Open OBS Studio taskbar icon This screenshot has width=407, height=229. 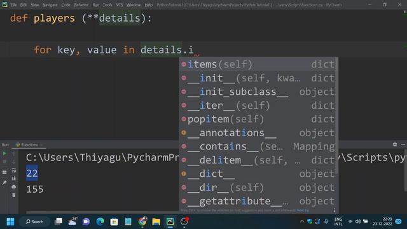[x=184, y=221]
